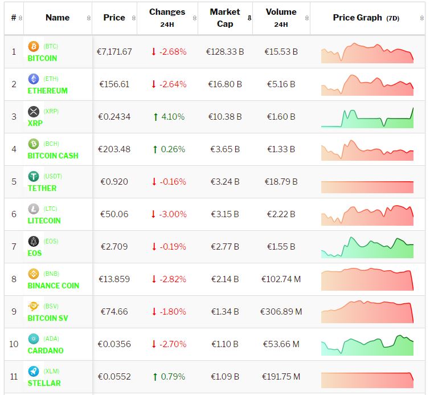Click the green Bitcoin Cash icon
The width and height of the screenshot is (430, 395).
(33, 144)
